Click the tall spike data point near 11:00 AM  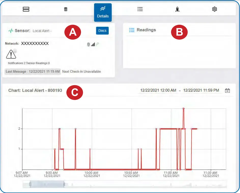click(183, 108)
